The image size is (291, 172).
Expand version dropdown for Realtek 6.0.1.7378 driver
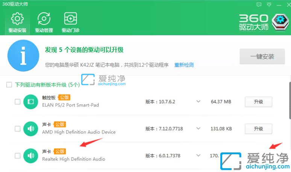(x=199, y=156)
